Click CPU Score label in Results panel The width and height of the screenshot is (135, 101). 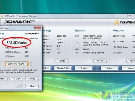117,53
